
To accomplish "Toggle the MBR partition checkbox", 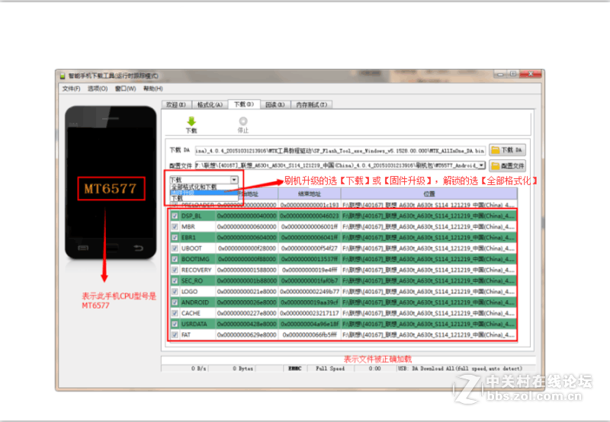I will coord(175,227).
